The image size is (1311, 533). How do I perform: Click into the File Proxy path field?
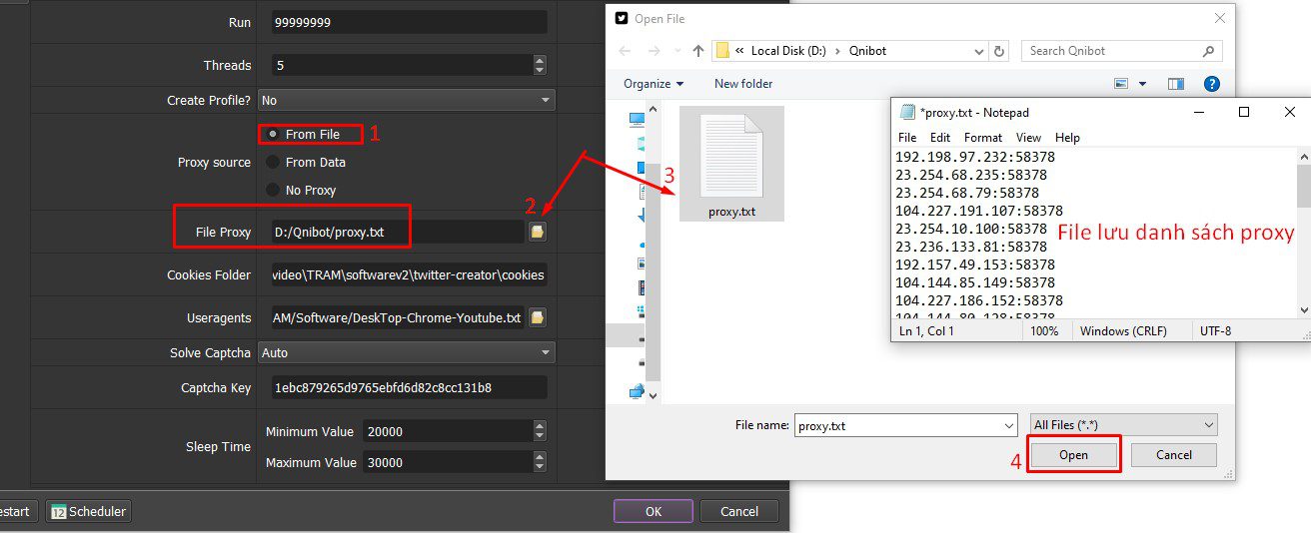coord(398,232)
